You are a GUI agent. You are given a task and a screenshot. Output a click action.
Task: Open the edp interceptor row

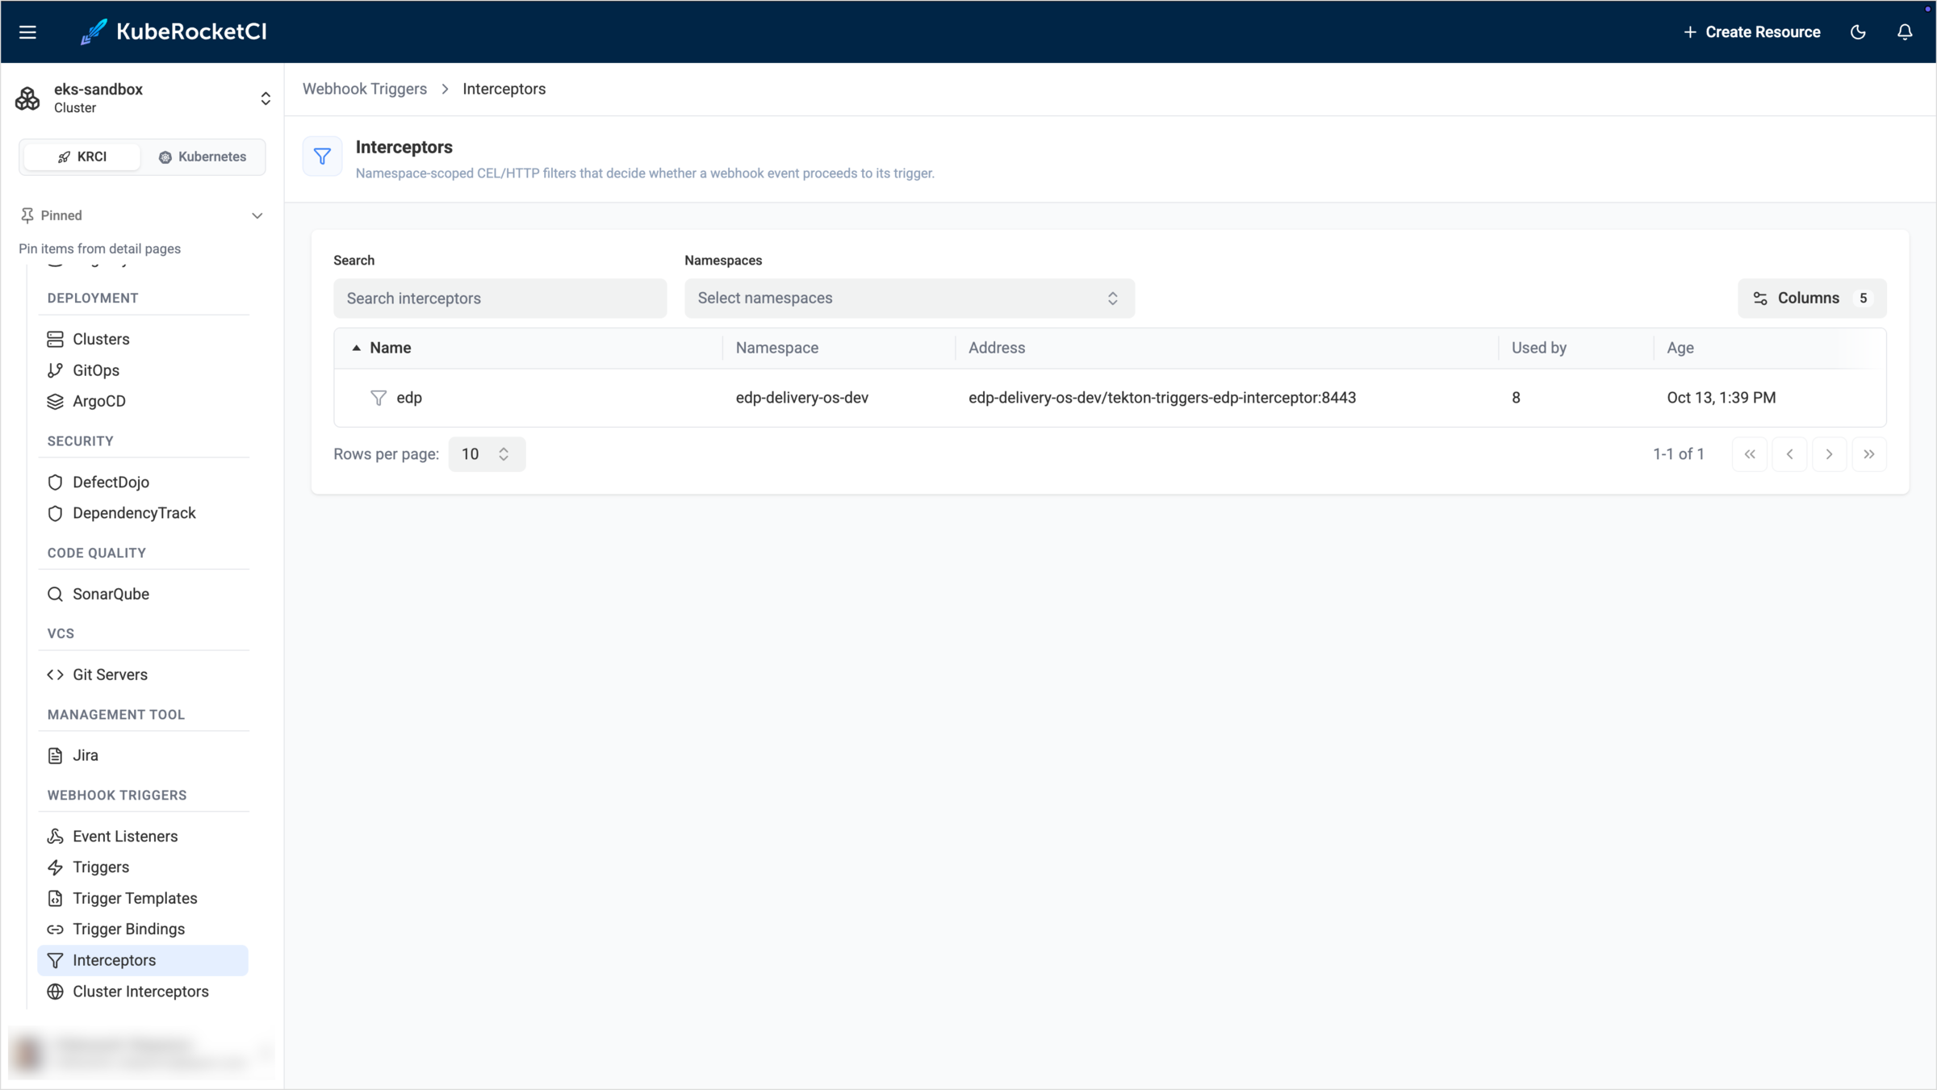(1111, 398)
